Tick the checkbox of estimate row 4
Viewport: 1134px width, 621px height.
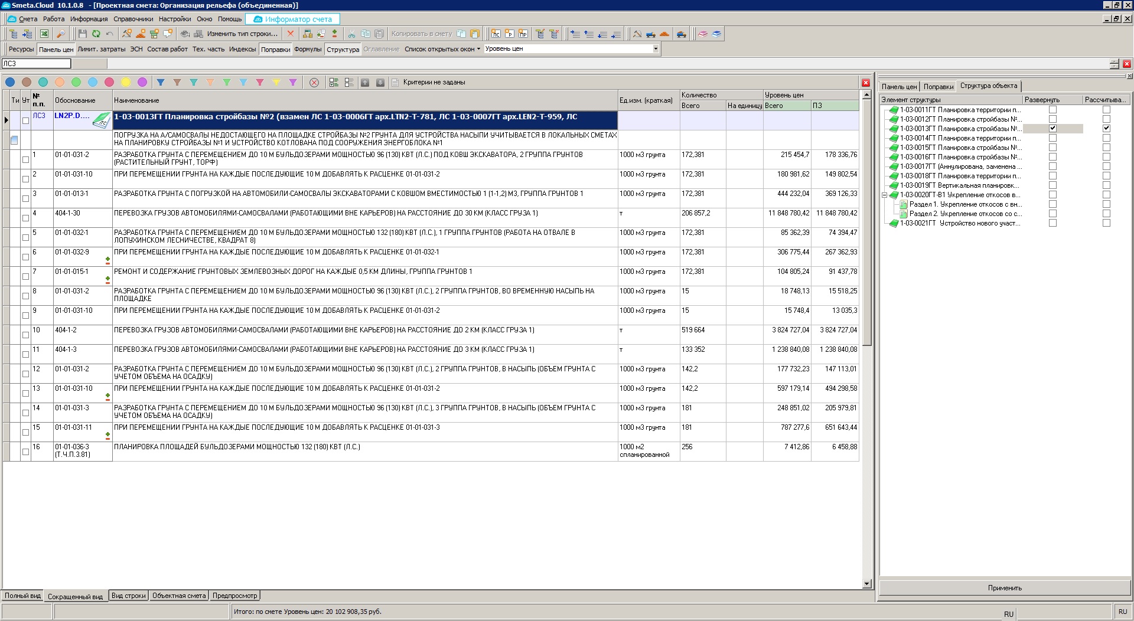point(25,218)
